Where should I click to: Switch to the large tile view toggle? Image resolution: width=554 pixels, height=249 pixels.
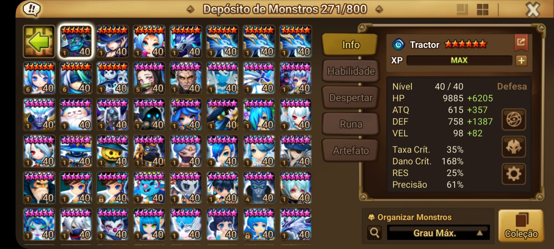pyautogui.click(x=462, y=10)
